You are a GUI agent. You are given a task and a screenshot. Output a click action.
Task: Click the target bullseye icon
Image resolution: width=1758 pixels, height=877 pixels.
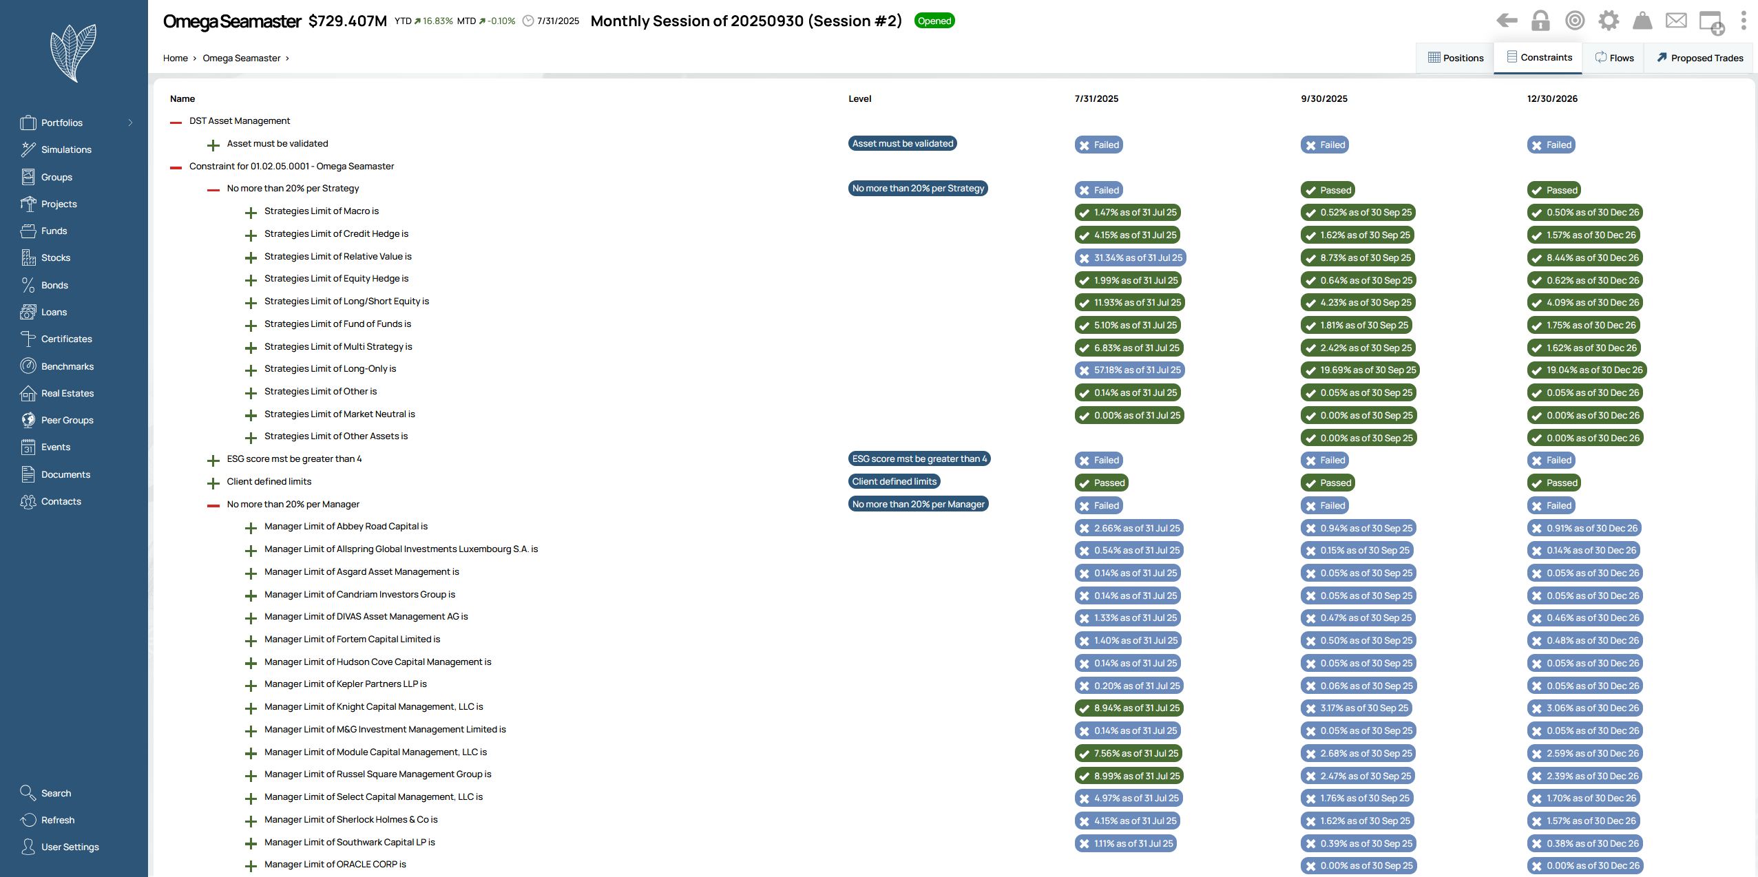pos(1575,21)
